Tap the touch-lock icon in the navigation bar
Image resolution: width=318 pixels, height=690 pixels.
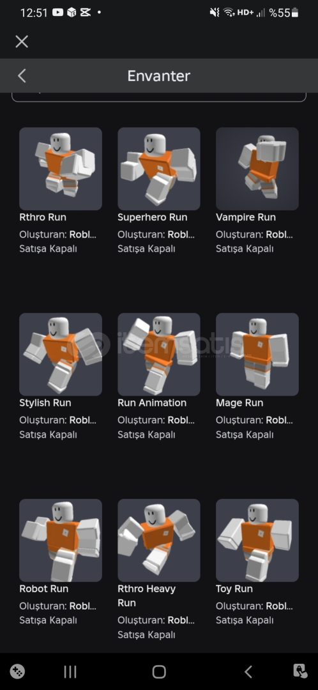[300, 671]
